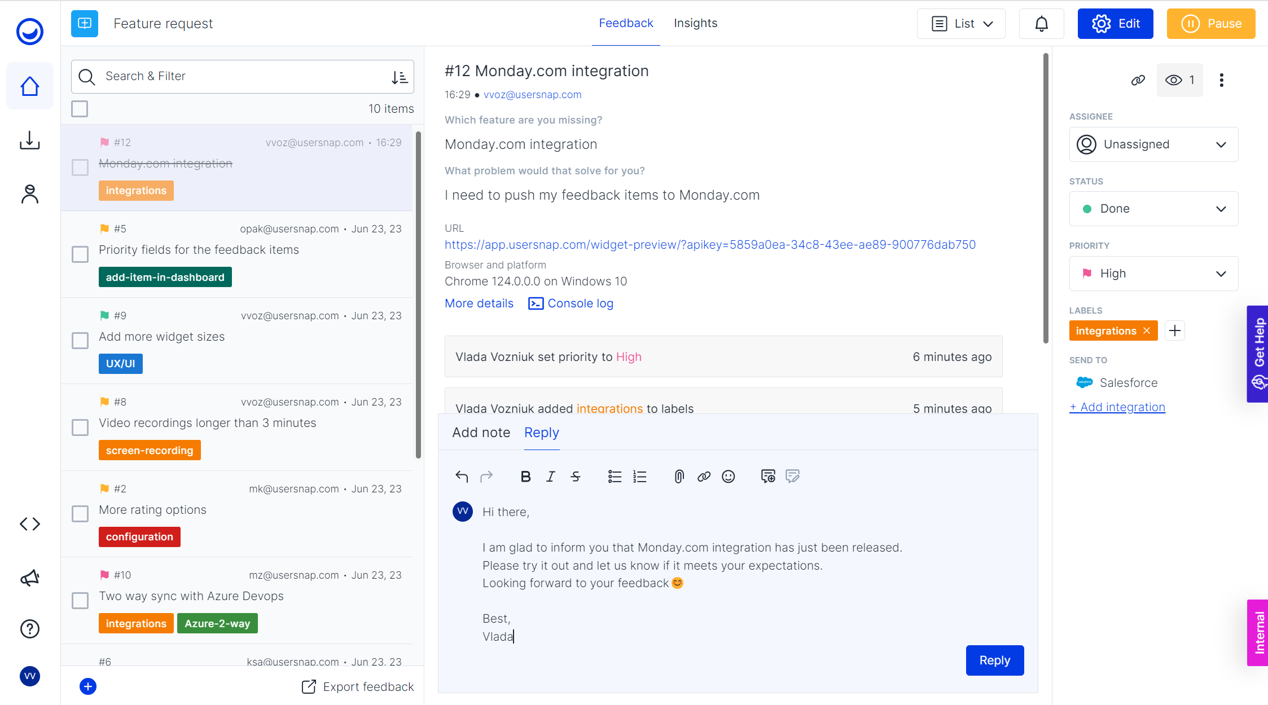This screenshot has width=1268, height=705.
Task: Click the vvoz@usersnap.com email link in header
Action: [x=532, y=95]
